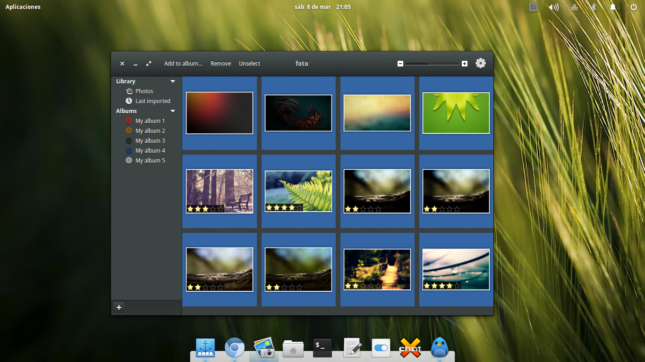Image resolution: width=645 pixels, height=362 pixels.
Task: Click the zoom in plus icon
Action: [x=465, y=64]
